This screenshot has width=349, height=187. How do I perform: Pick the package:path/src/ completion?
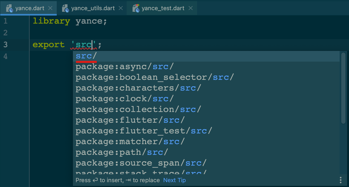click(x=206, y=152)
